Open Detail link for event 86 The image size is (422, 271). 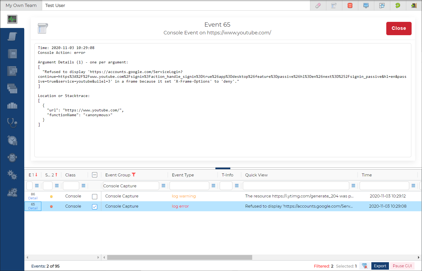33,198
